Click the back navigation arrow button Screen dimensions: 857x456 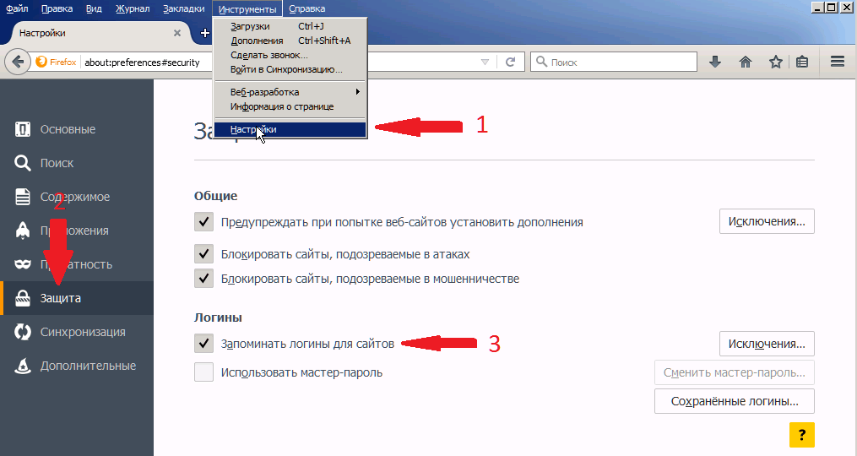[17, 62]
